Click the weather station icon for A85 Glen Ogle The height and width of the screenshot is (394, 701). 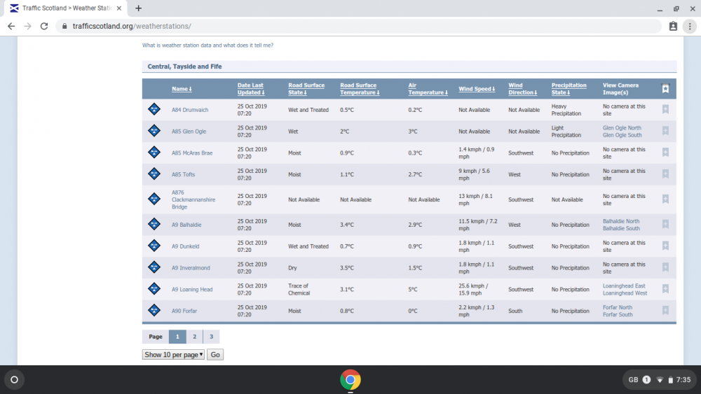tap(154, 131)
